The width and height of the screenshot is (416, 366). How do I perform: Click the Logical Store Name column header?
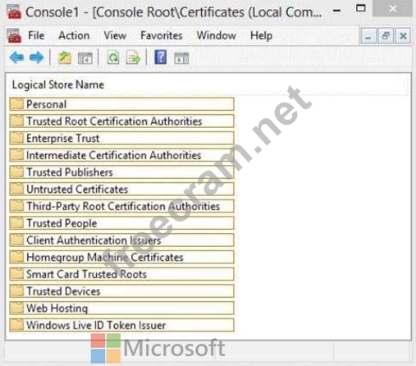tap(58, 85)
